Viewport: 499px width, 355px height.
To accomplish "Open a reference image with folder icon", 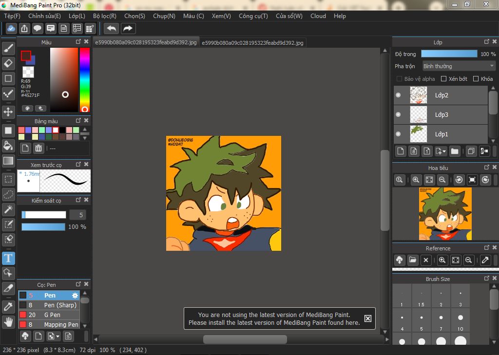I will (413, 260).
